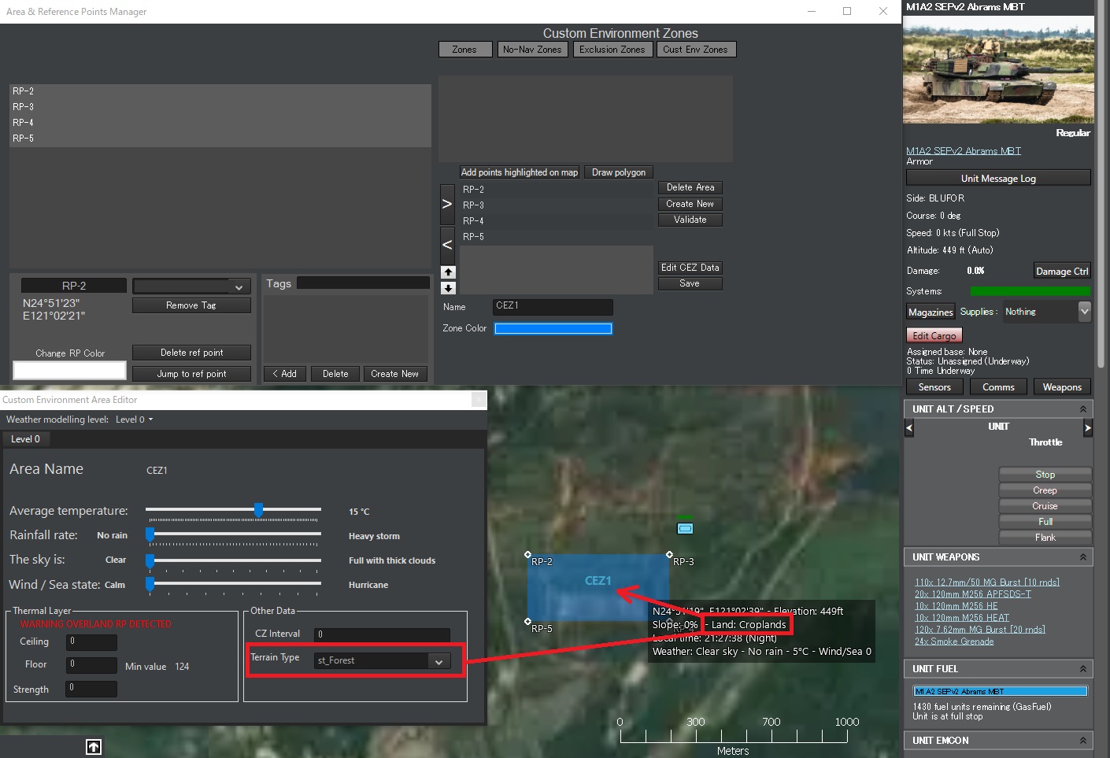The height and width of the screenshot is (758, 1110).
Task: Select the blue unit marker on map
Action: click(x=686, y=528)
